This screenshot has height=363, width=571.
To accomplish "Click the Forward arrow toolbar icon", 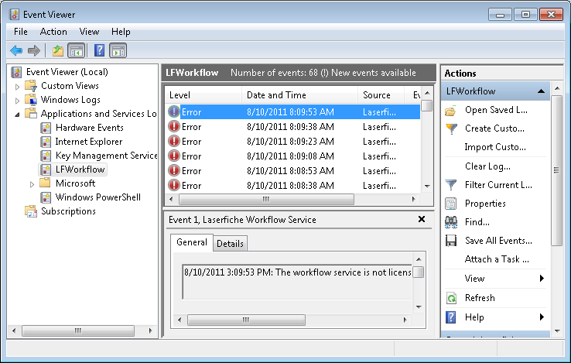I will (34, 51).
